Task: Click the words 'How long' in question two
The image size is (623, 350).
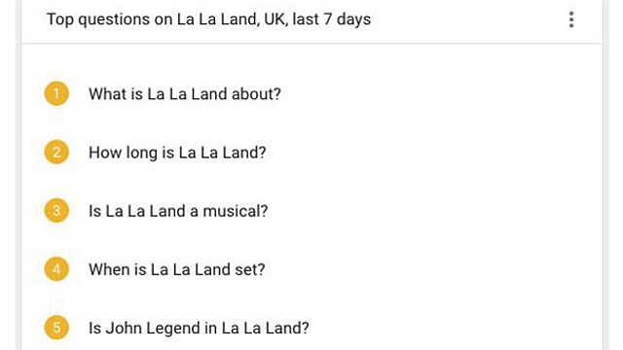Action: [123, 153]
